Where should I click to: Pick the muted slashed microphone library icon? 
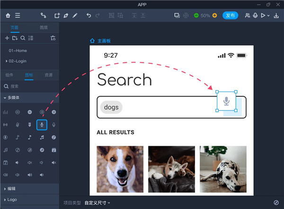tap(18, 125)
